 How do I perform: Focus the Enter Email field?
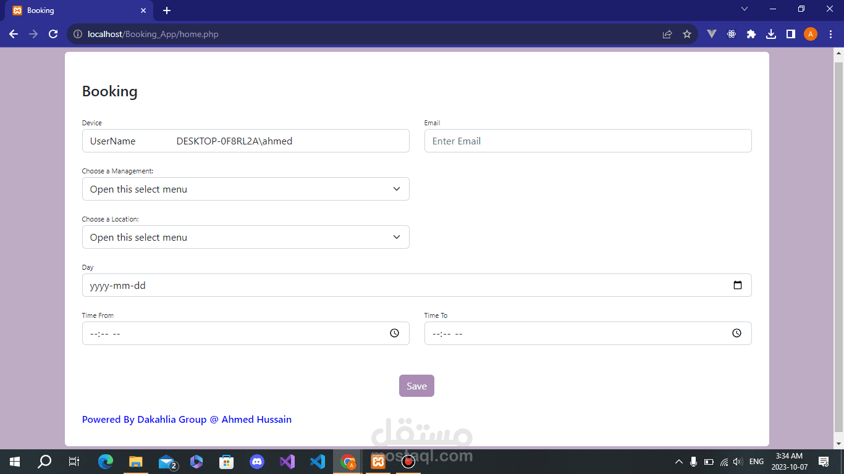point(588,141)
